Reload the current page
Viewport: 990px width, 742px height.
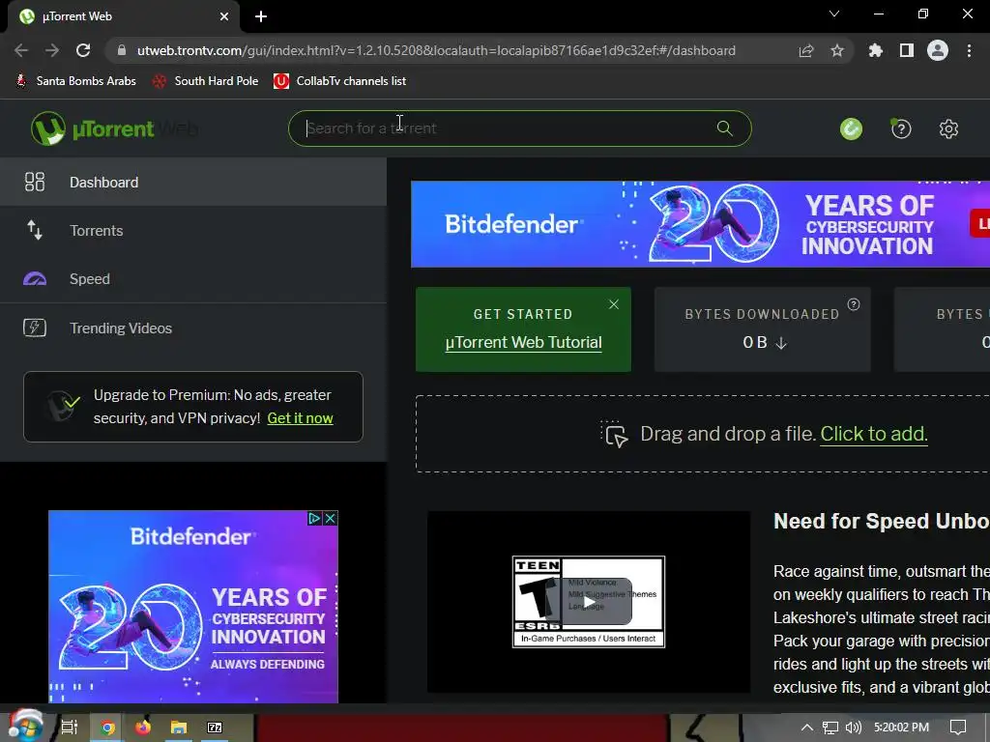point(83,50)
